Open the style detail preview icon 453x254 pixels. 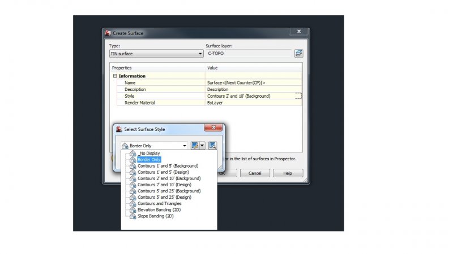212,146
